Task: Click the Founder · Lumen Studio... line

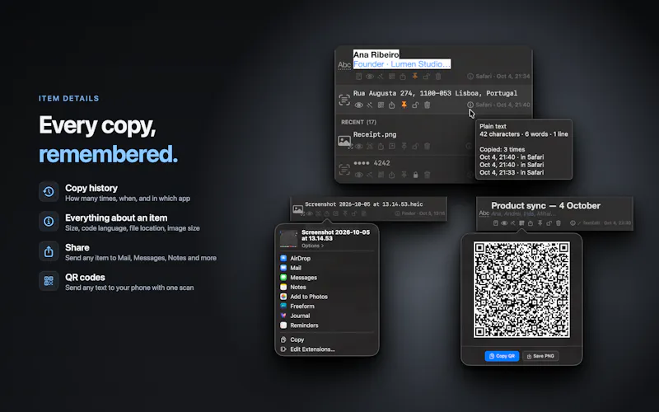Action: [x=402, y=64]
